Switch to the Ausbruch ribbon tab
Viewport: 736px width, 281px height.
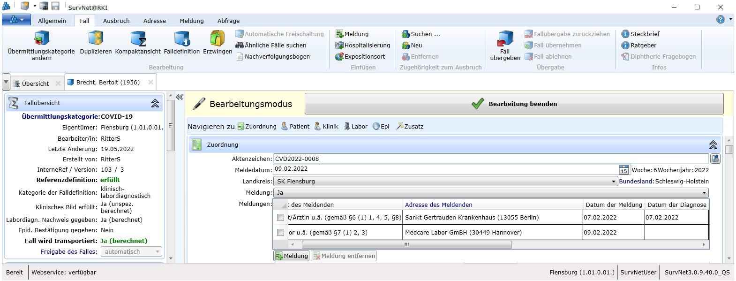coord(116,21)
